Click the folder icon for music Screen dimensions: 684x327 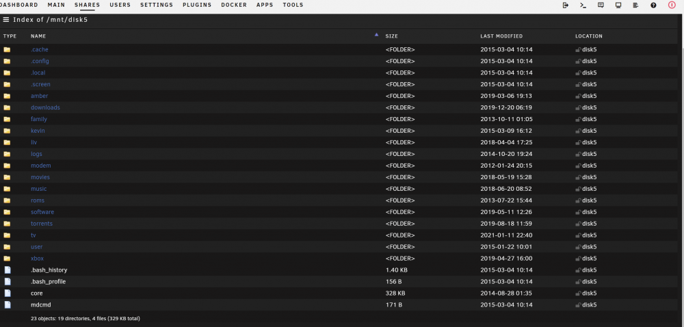click(x=7, y=189)
